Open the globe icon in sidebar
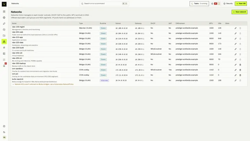This screenshot has height=141, width=250. [x=4, y=18]
